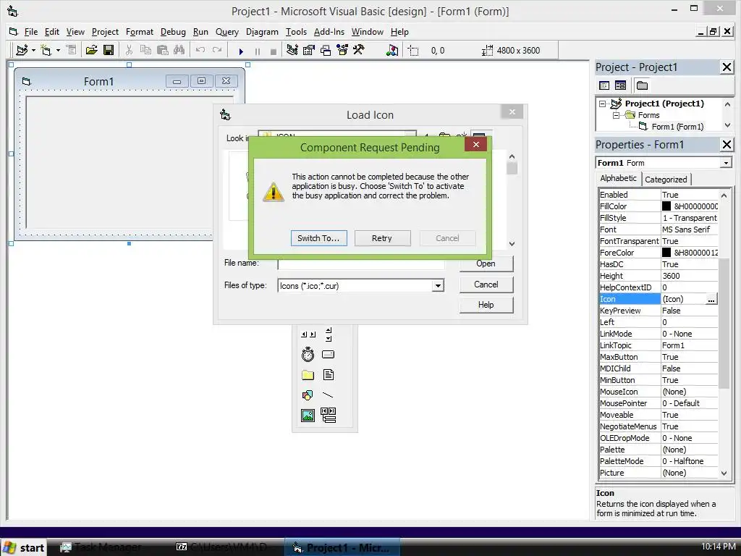Open the Menu Editor toolbar icon

click(72, 50)
